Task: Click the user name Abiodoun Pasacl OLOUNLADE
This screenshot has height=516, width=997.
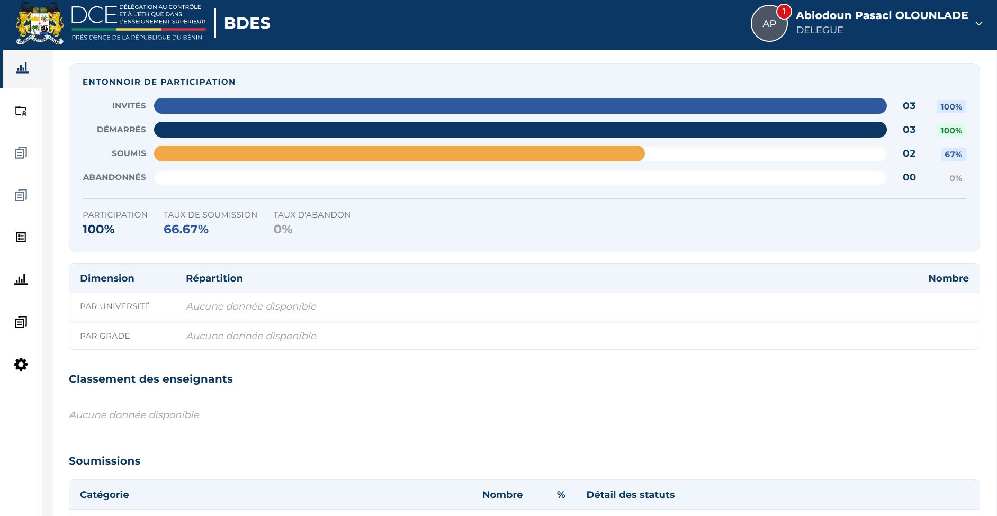Action: (x=882, y=15)
